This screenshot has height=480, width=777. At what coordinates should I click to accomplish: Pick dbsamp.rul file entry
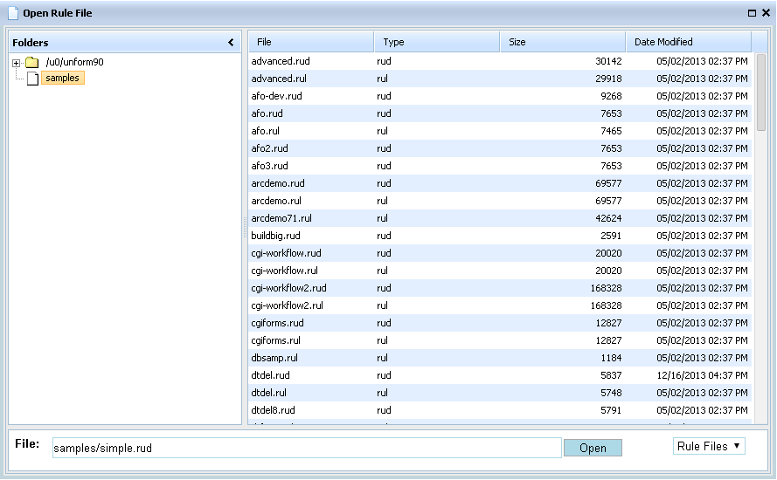point(274,358)
